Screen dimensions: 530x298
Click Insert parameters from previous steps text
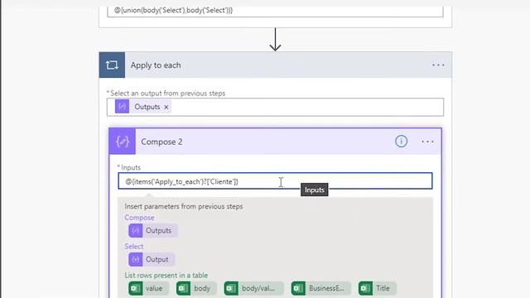pyautogui.click(x=184, y=206)
